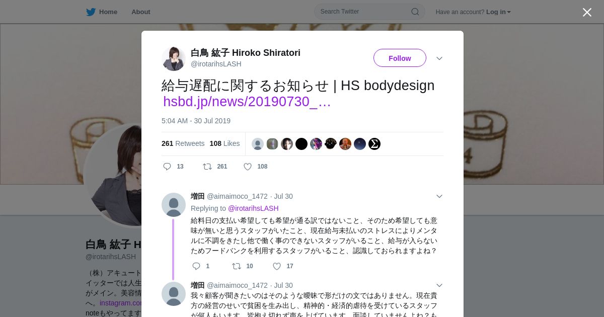
Task: Open the large background profile photo
Action: click(x=113, y=175)
